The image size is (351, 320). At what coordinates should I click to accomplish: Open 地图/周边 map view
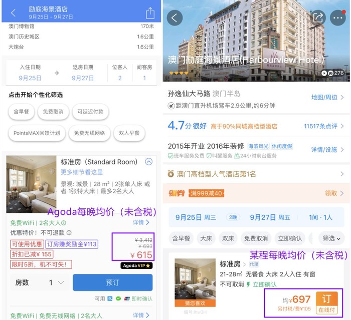(x=327, y=98)
